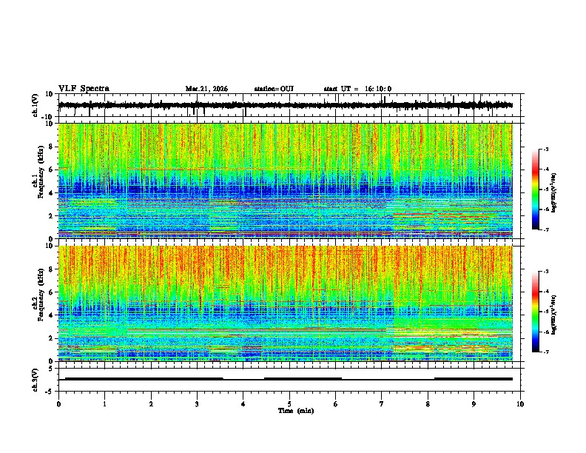Click the time axis tick label "5"

(289, 404)
